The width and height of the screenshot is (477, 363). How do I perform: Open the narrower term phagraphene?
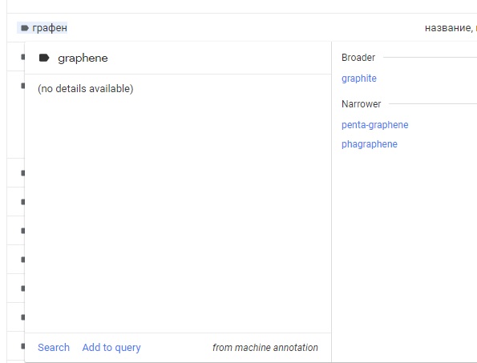pos(370,144)
